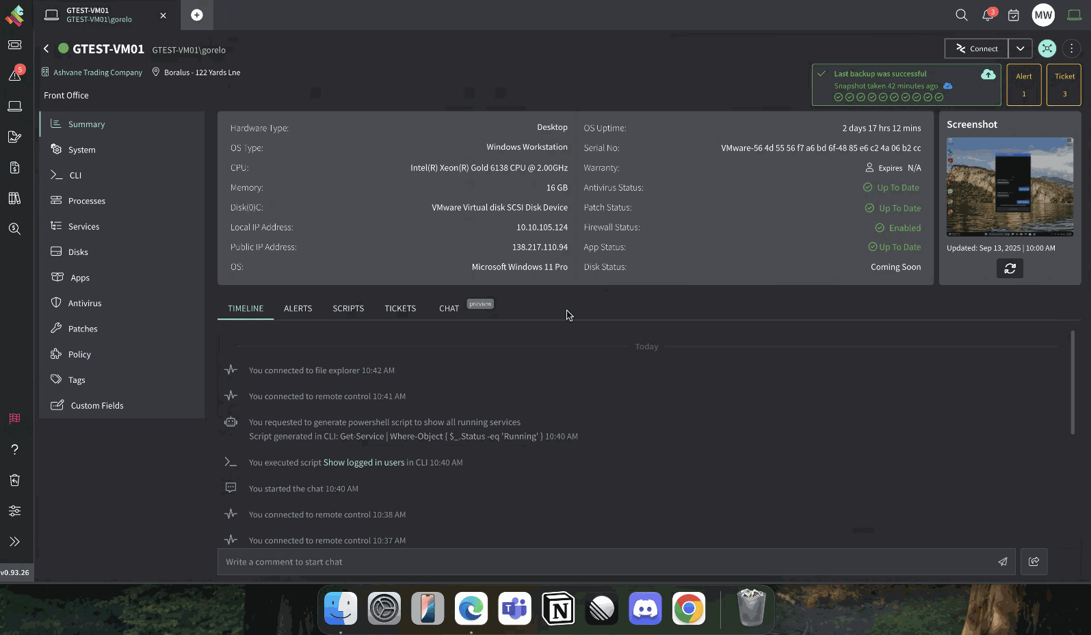Viewport: 1091px width, 635px height.
Task: Expand the Connect dropdown arrow
Action: click(x=1020, y=49)
